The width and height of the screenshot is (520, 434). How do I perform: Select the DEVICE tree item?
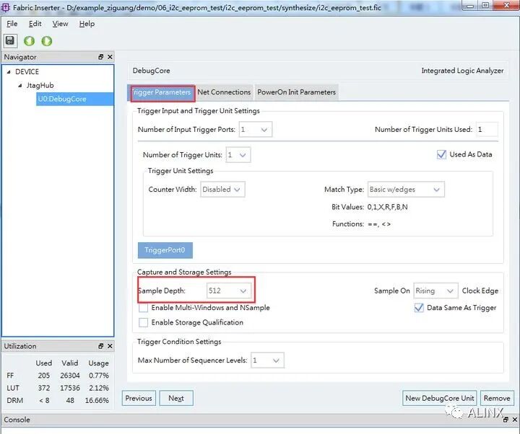[27, 72]
